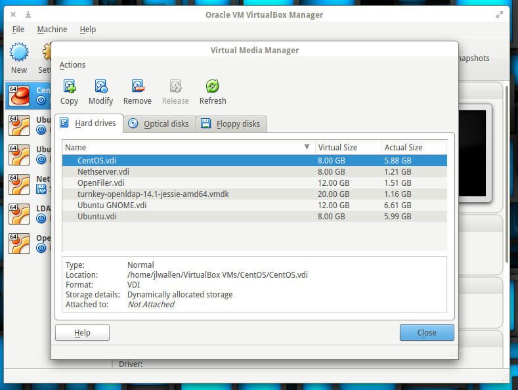This screenshot has width=518, height=390.
Task: Click the LDAP VM icon in sidebar
Action: click(x=19, y=214)
